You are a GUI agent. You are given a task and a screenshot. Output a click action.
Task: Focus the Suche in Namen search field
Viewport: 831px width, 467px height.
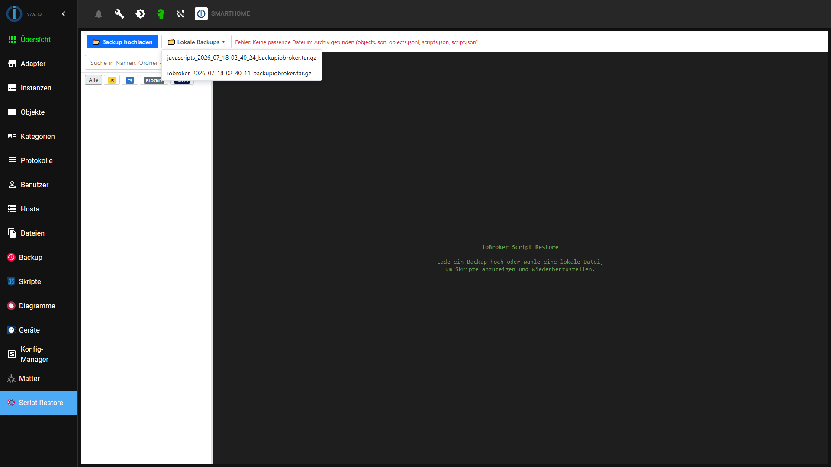[123, 63]
